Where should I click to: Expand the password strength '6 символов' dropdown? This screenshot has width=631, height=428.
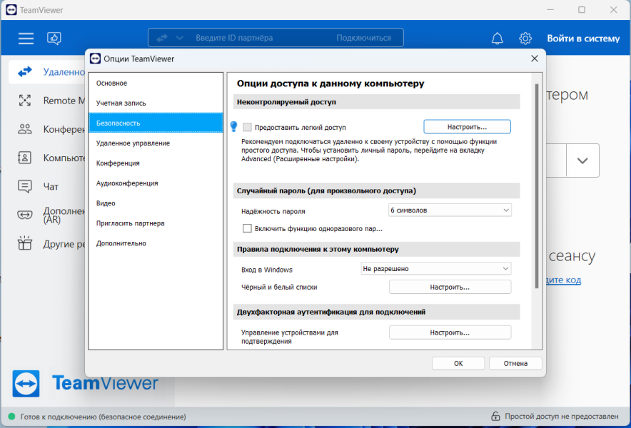(x=450, y=210)
